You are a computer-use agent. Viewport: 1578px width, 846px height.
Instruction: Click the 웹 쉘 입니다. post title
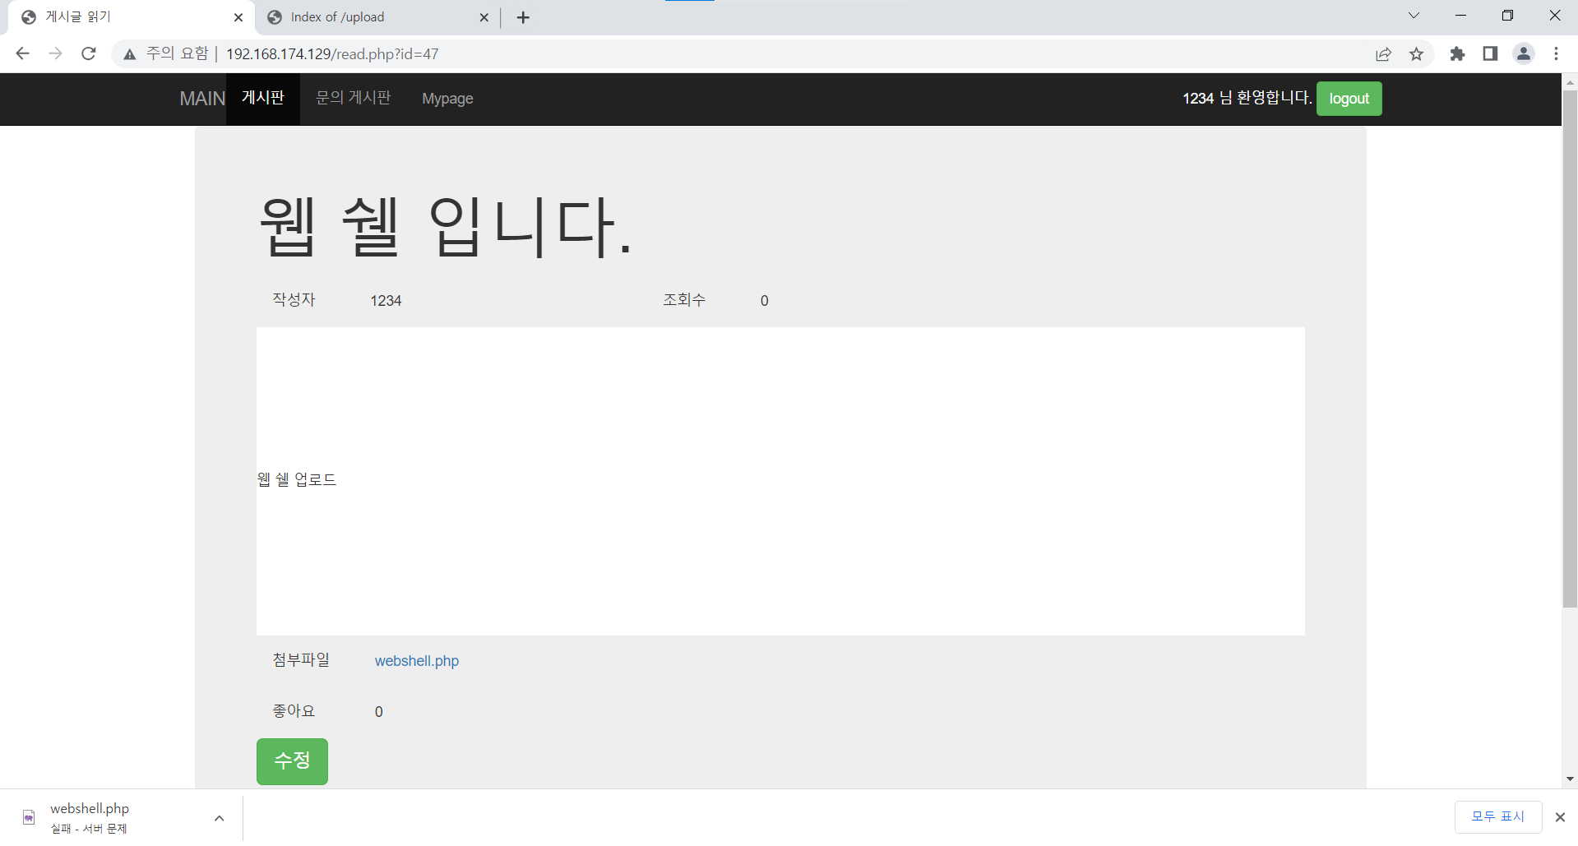click(x=445, y=227)
